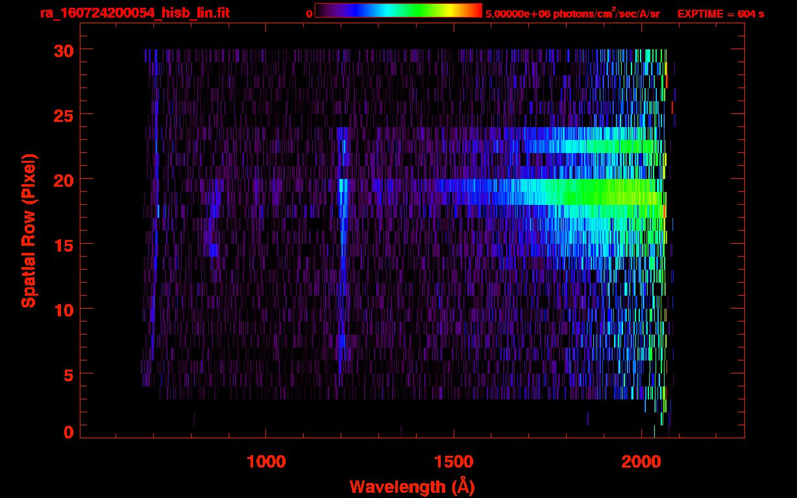797x498 pixels.
Task: Click the 1000 wavelength tick label
Action: (266, 462)
